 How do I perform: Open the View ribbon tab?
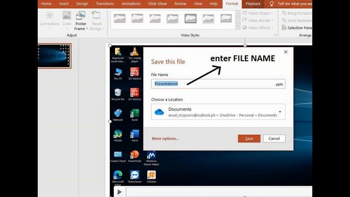pyautogui.click(x=198, y=4)
